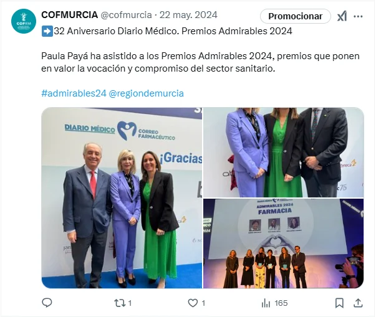This screenshot has height=317, width=376.
Task: Open left photo with Diario Médico backdrop
Action: pos(122,198)
